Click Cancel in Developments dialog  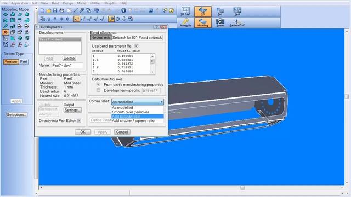tap(122, 132)
